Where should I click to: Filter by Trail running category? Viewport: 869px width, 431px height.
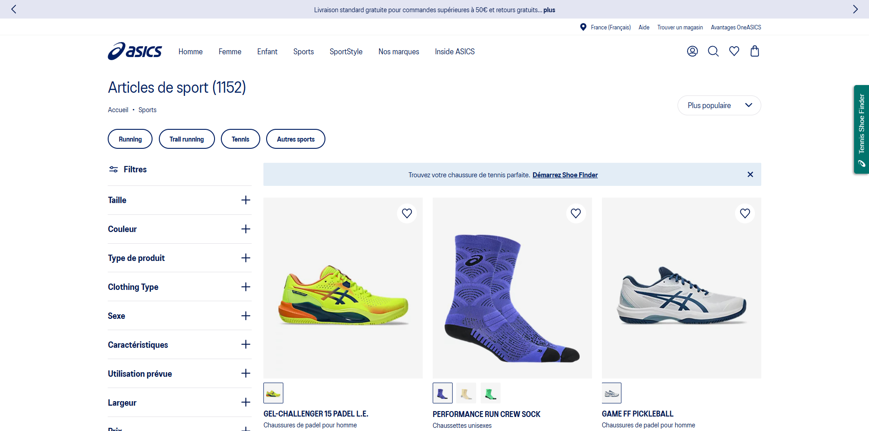tap(186, 139)
